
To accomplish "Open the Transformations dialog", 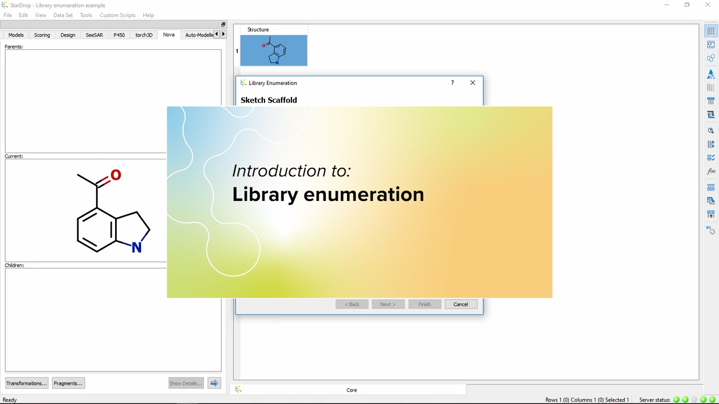I will (x=26, y=383).
